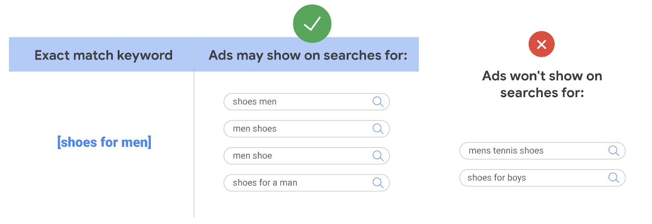The width and height of the screenshot is (652, 224).
Task: Click 'Ads won't show on searches for:' heading
Action: click(x=542, y=84)
